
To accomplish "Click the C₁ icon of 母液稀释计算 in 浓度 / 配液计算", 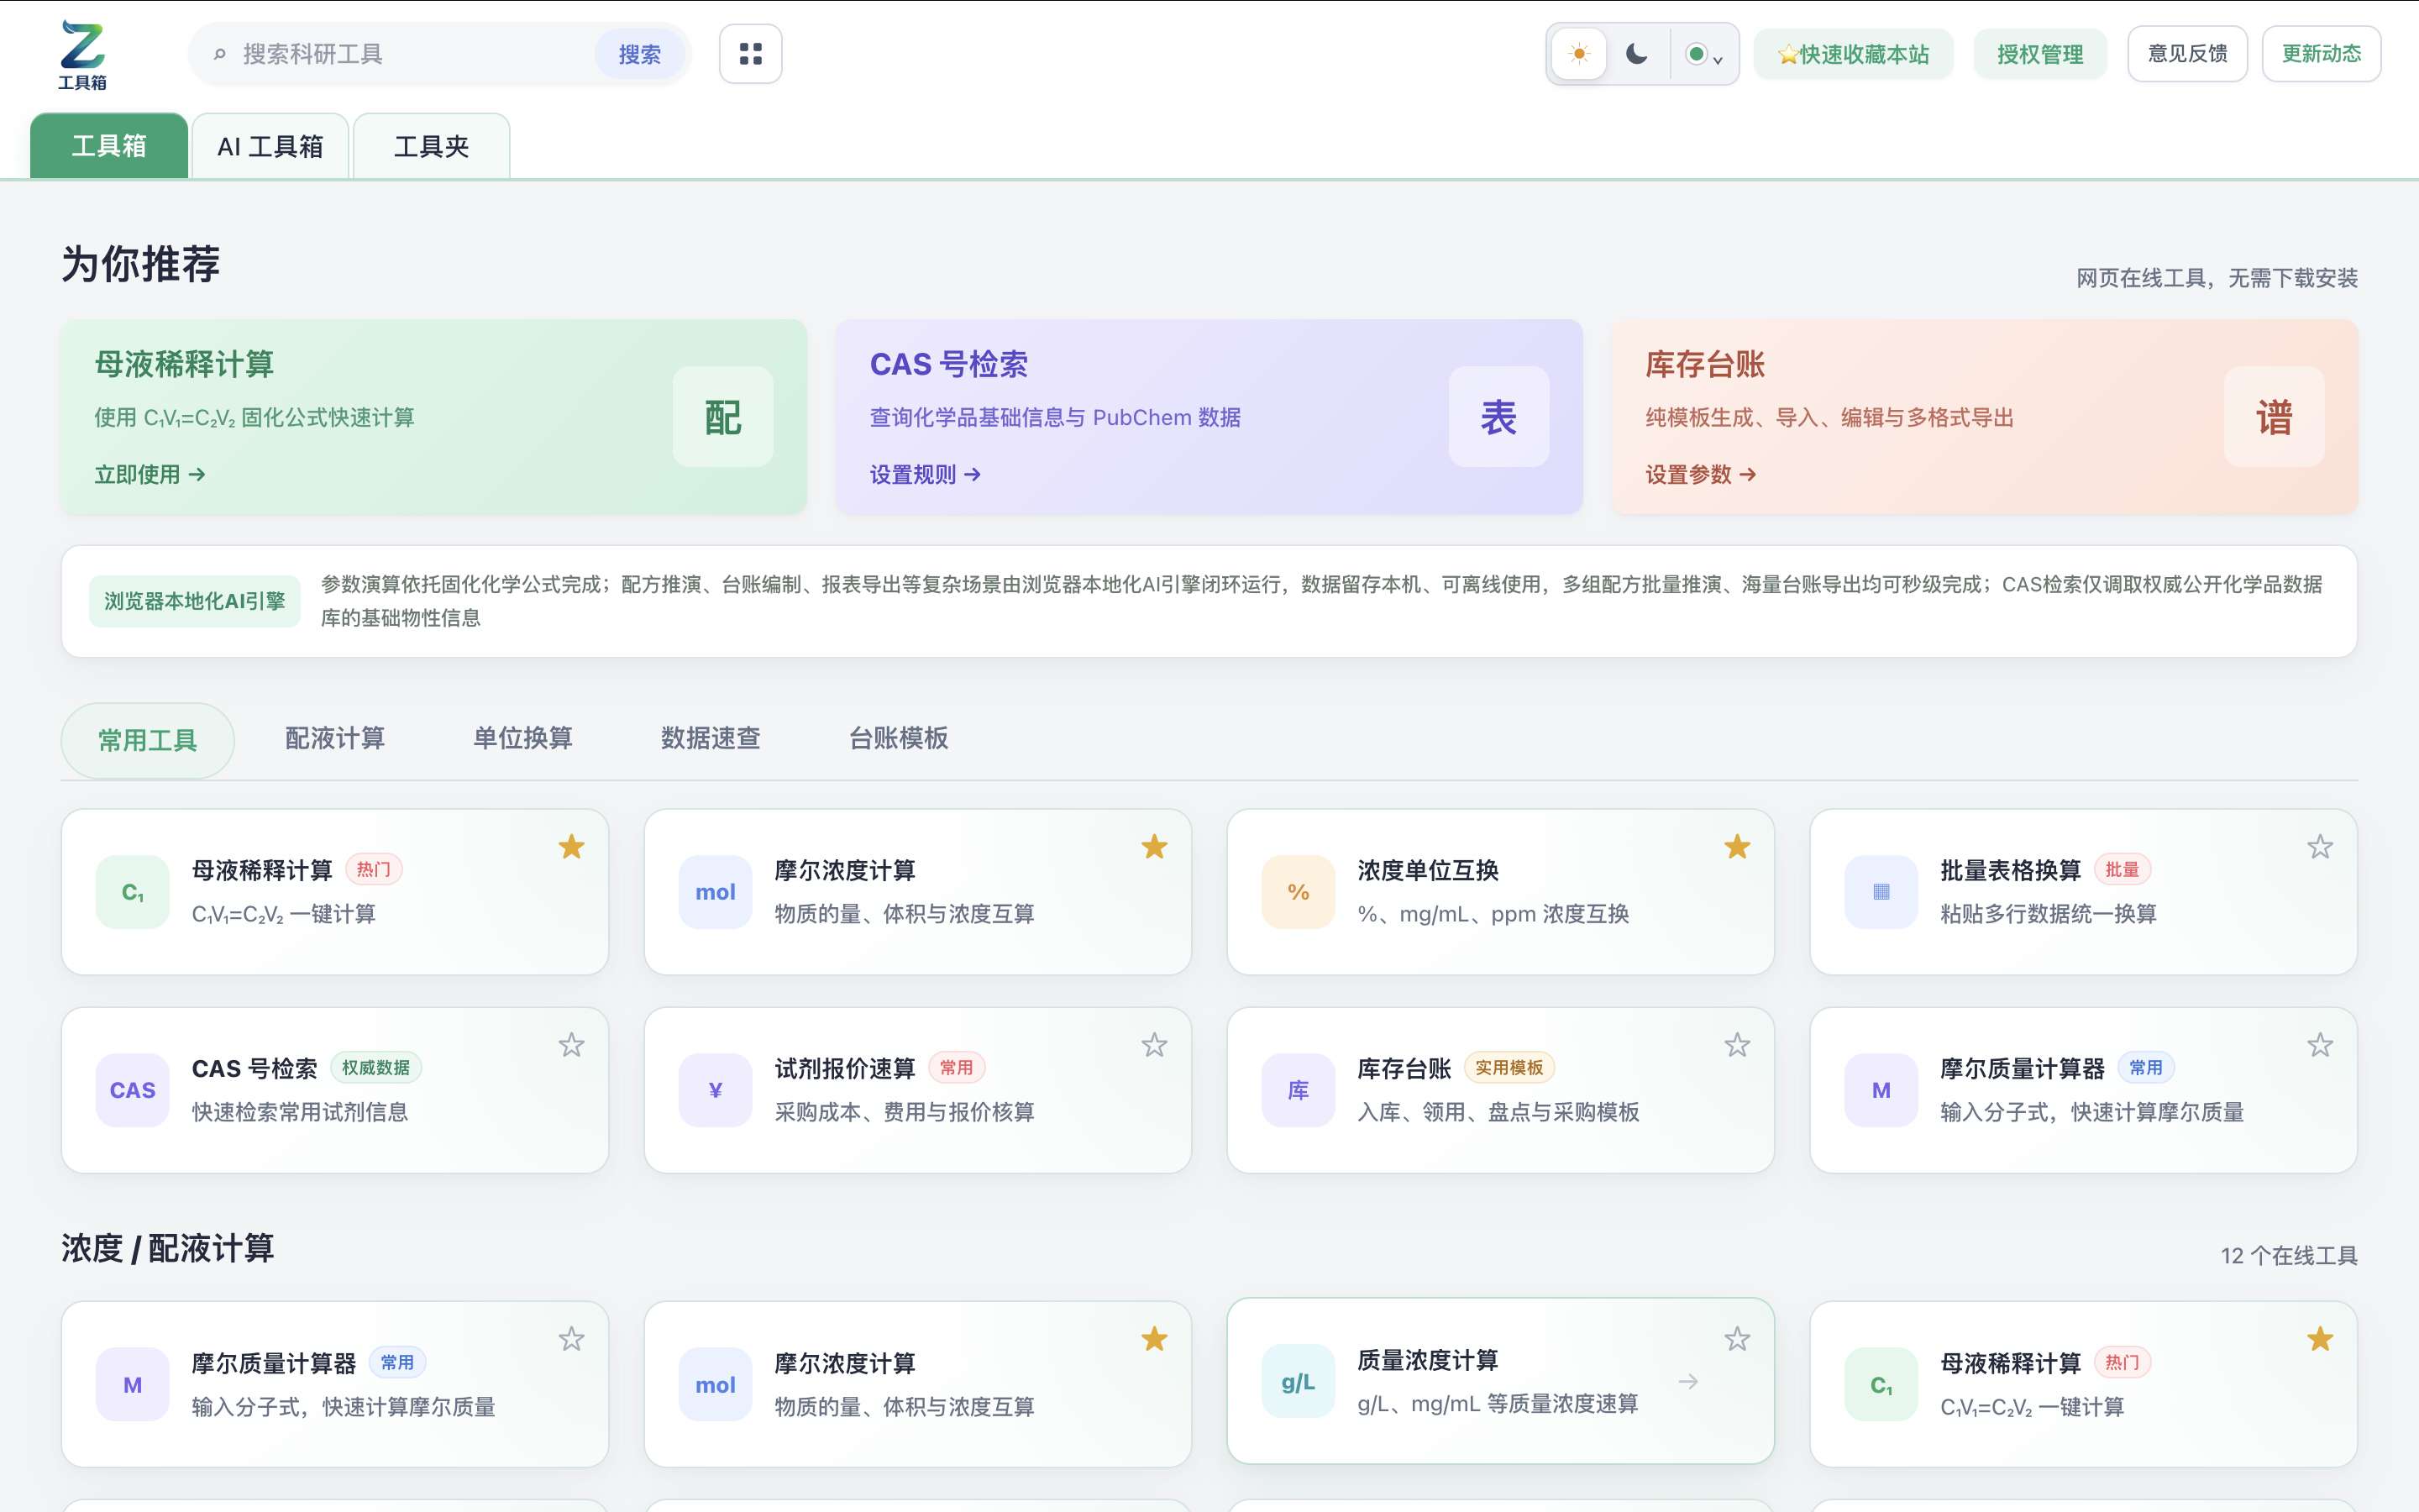I will click(1881, 1385).
